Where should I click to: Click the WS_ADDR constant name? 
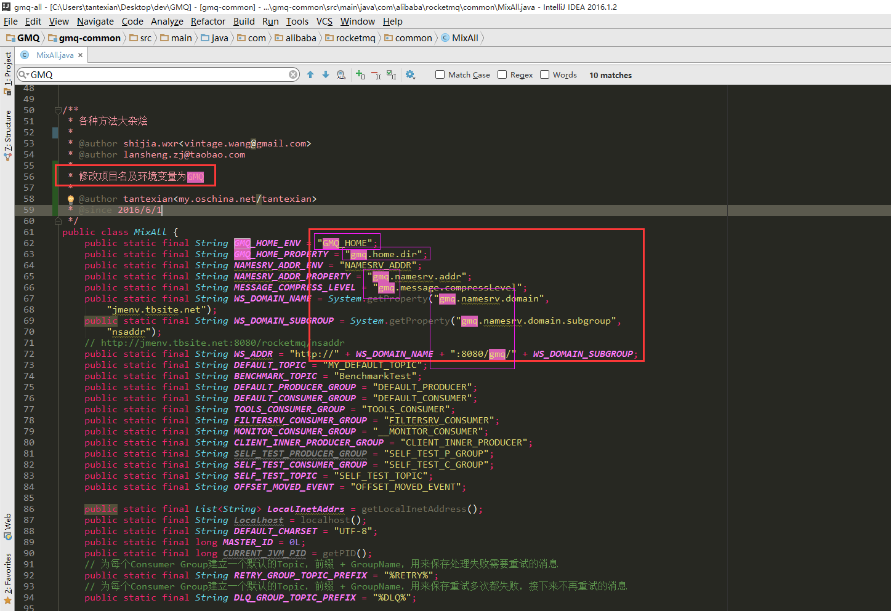[x=253, y=354]
